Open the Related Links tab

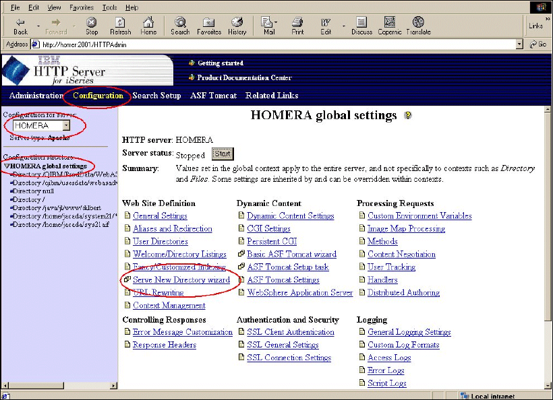tap(272, 96)
